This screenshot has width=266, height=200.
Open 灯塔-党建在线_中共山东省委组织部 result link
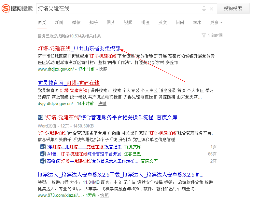pyautogui.click(x=79, y=48)
